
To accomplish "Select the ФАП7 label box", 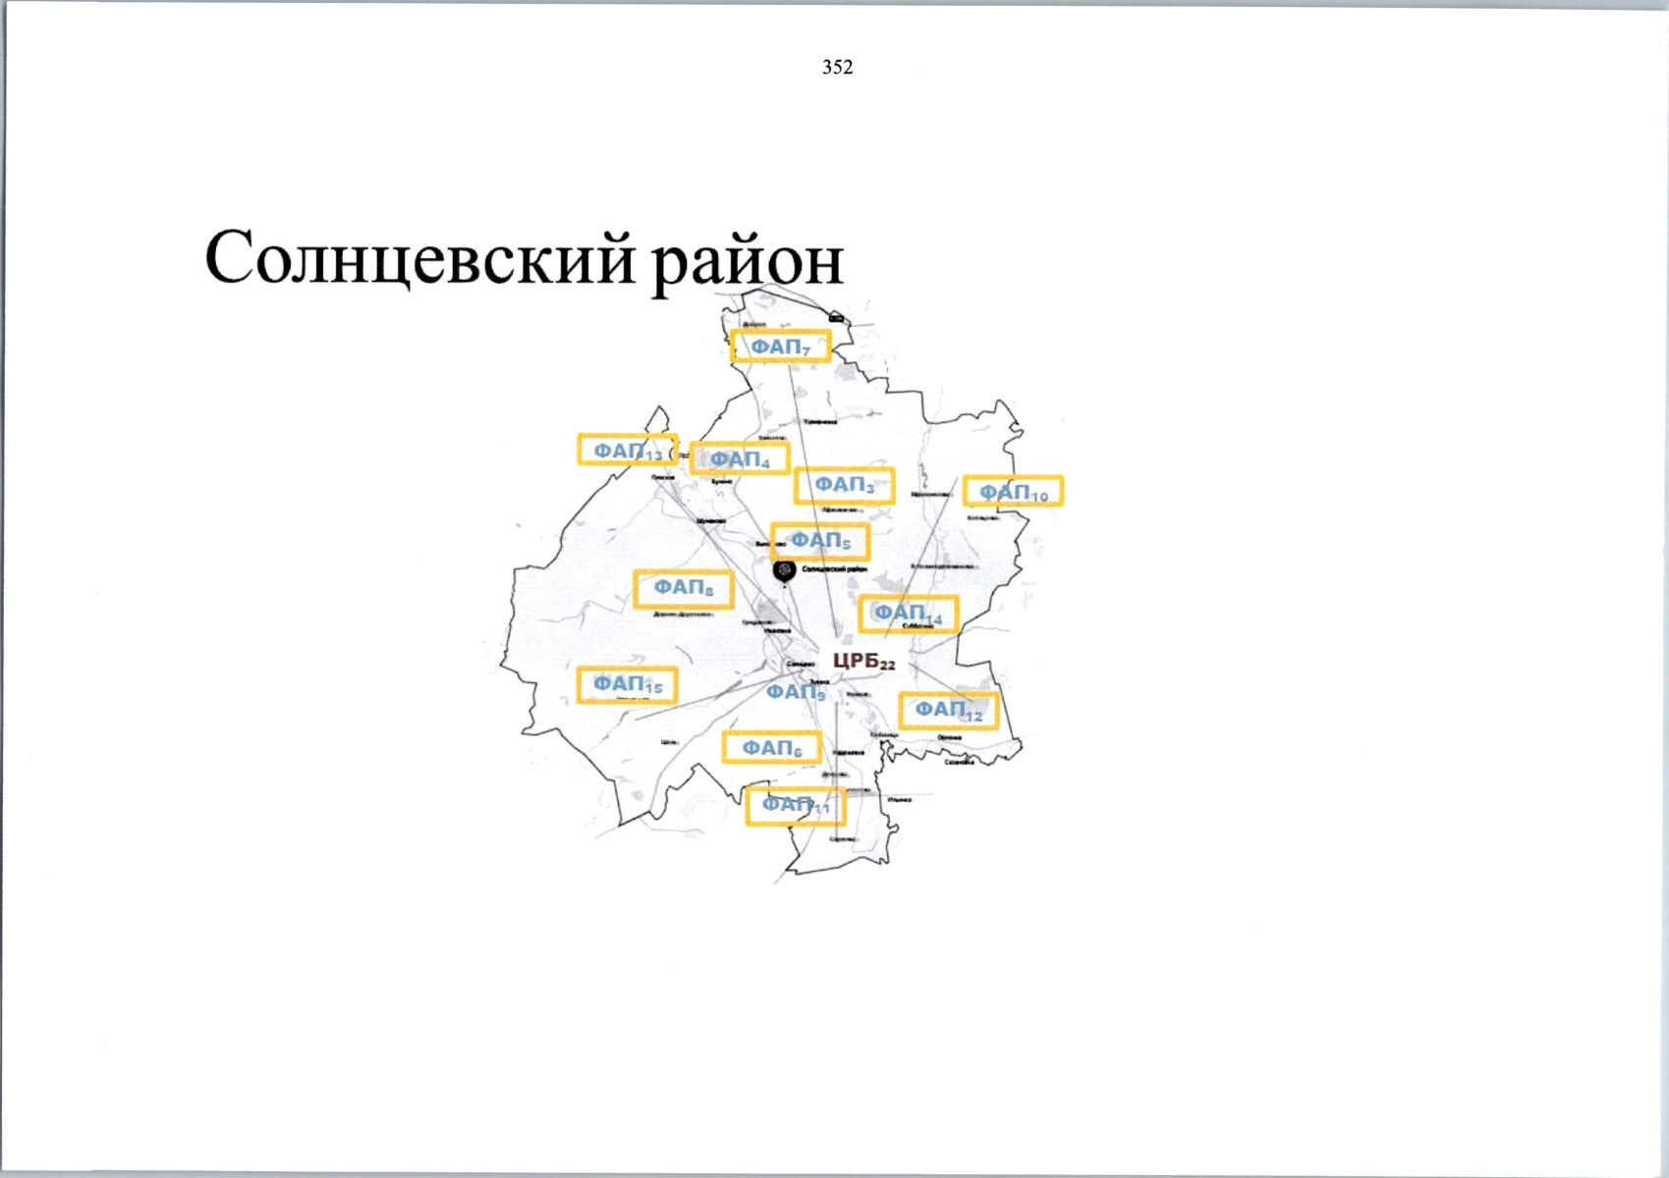I will [781, 347].
